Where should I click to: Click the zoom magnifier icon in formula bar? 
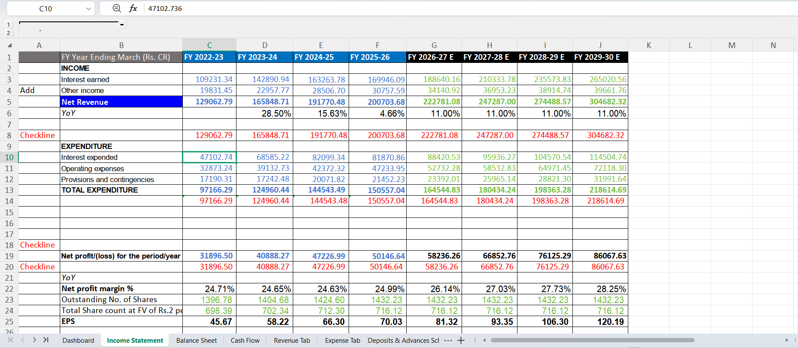point(116,8)
